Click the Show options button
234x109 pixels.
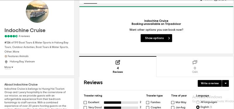coord(156,38)
